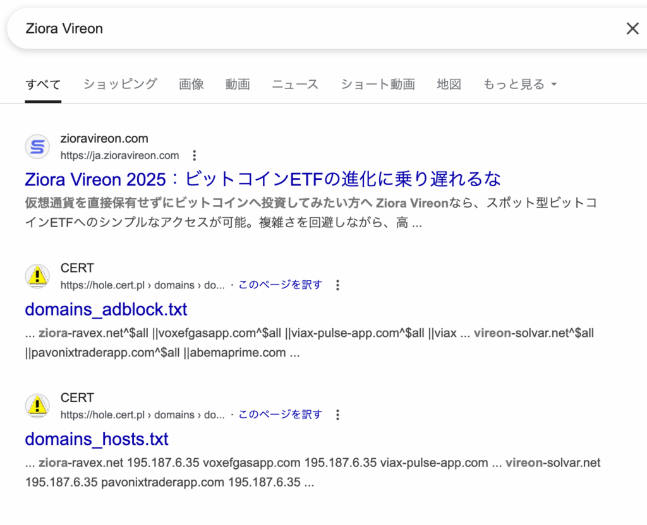647x525 pixels.
Task: Select the すべて tab
Action: [43, 84]
